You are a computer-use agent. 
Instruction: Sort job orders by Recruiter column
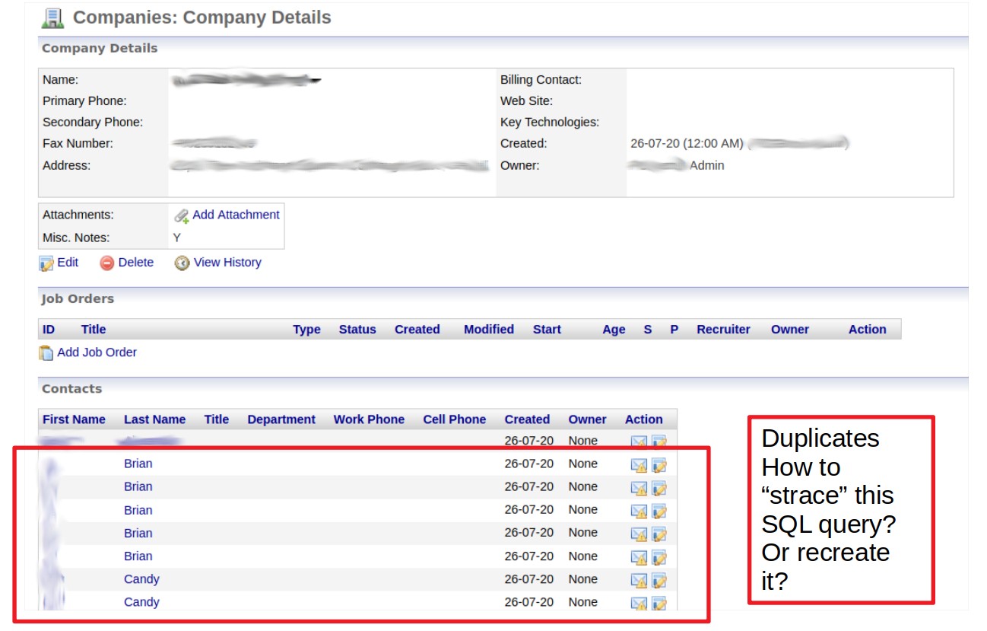[x=723, y=330]
